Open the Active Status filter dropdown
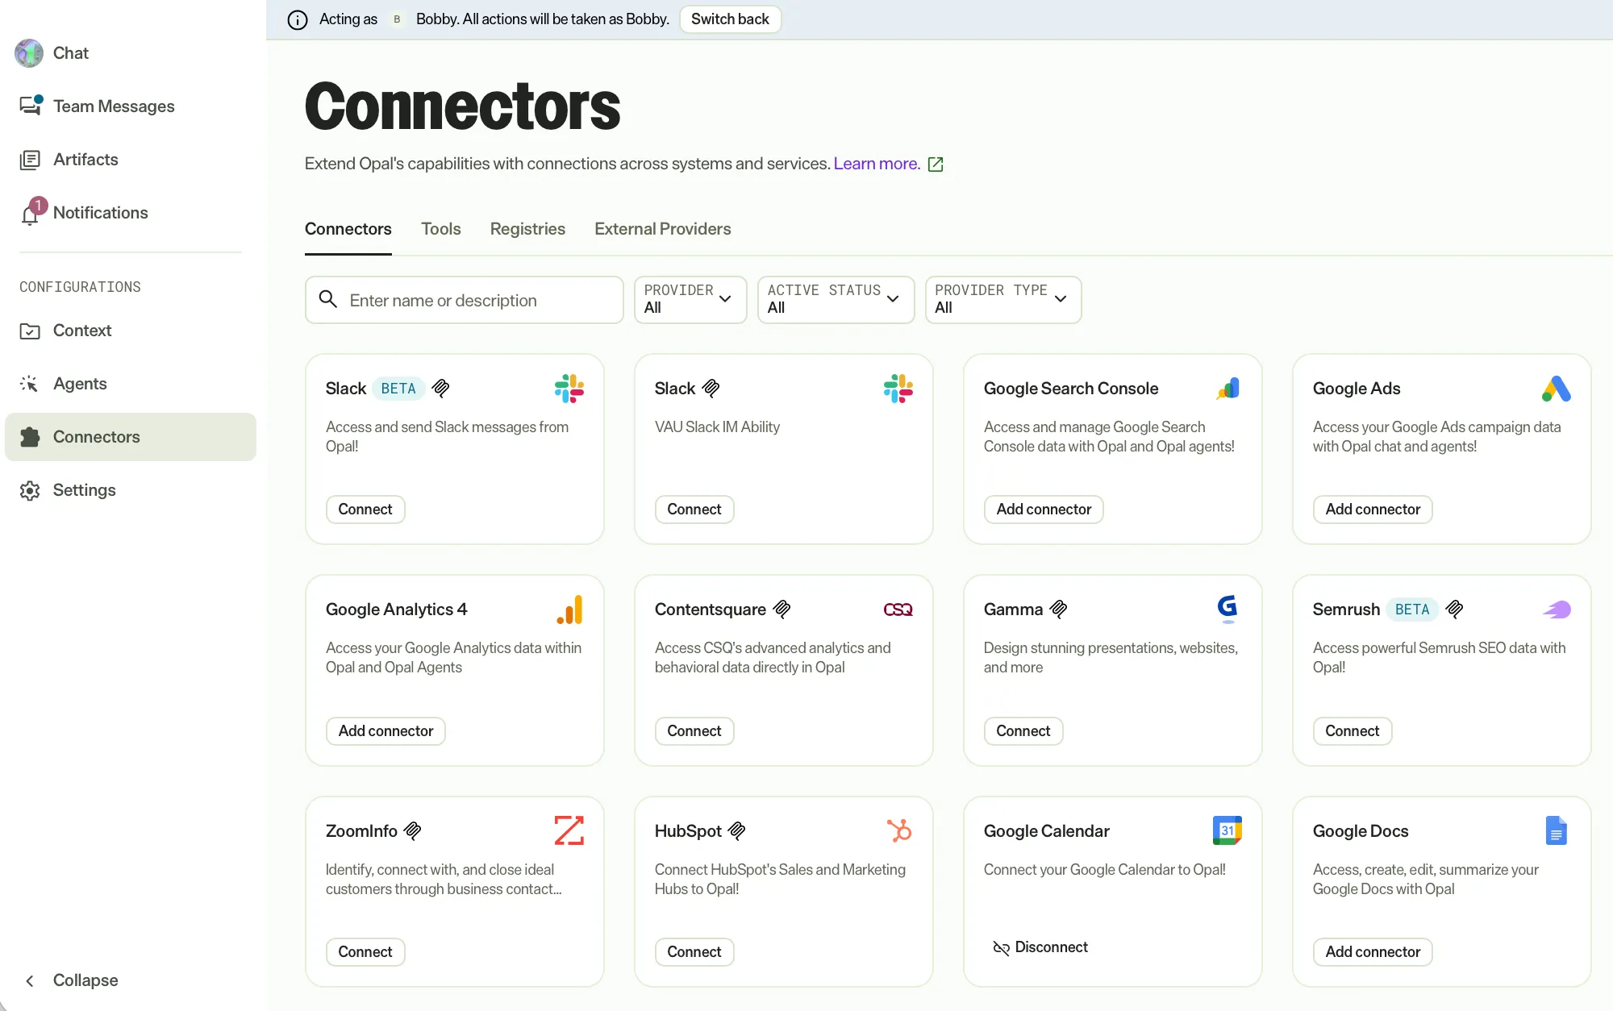 [836, 300]
